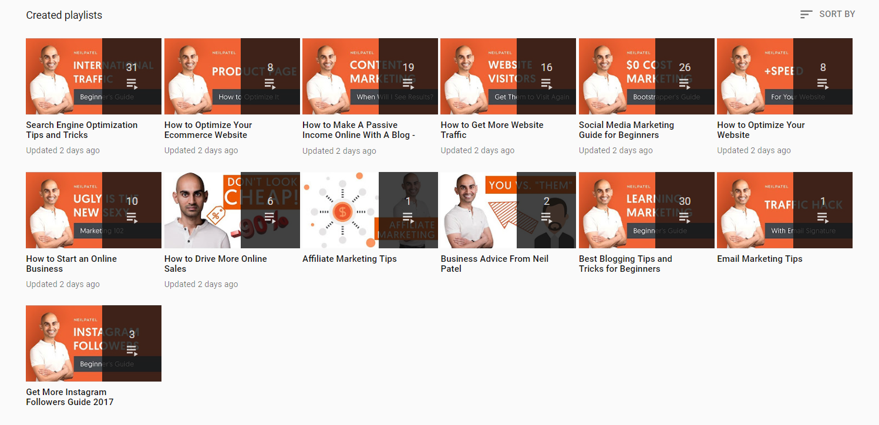Click Updated 2 days ago under Online Business
This screenshot has height=425, width=879.
63,284
